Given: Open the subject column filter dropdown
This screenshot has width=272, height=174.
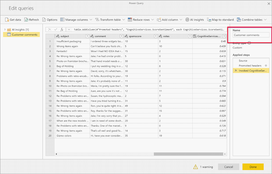Looking at the screenshot, I should tap(87, 36).
